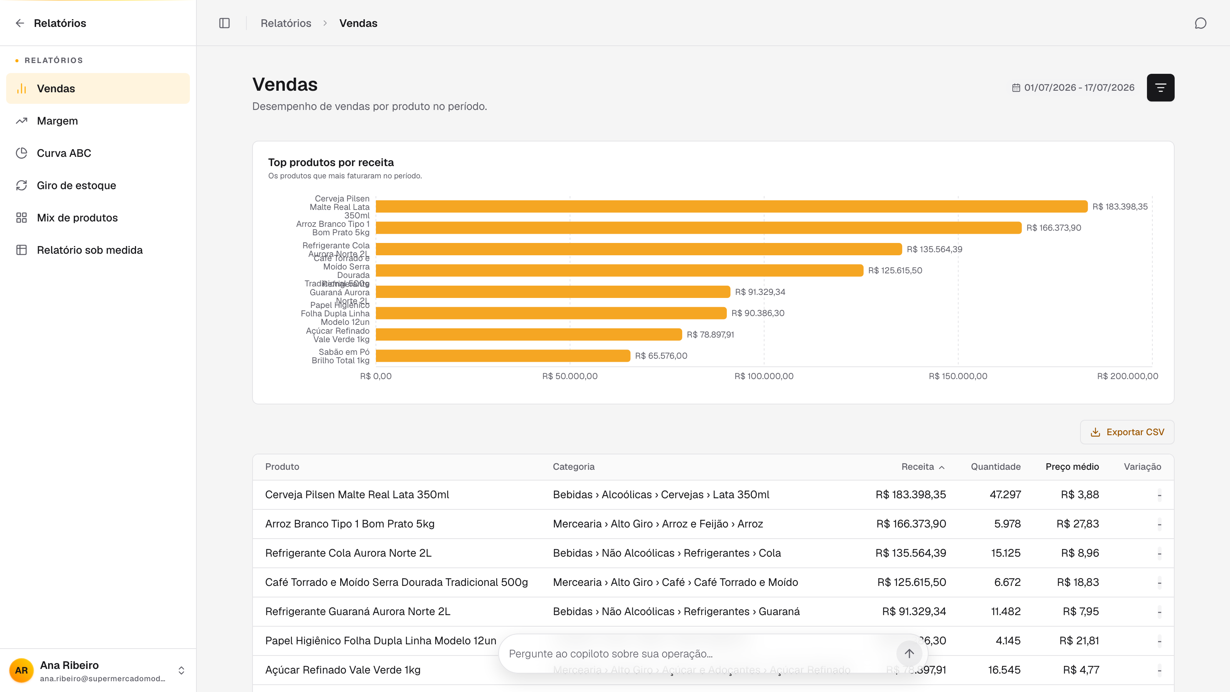The width and height of the screenshot is (1230, 692).
Task: Click the Relatórios breadcrumb link
Action: click(x=286, y=23)
